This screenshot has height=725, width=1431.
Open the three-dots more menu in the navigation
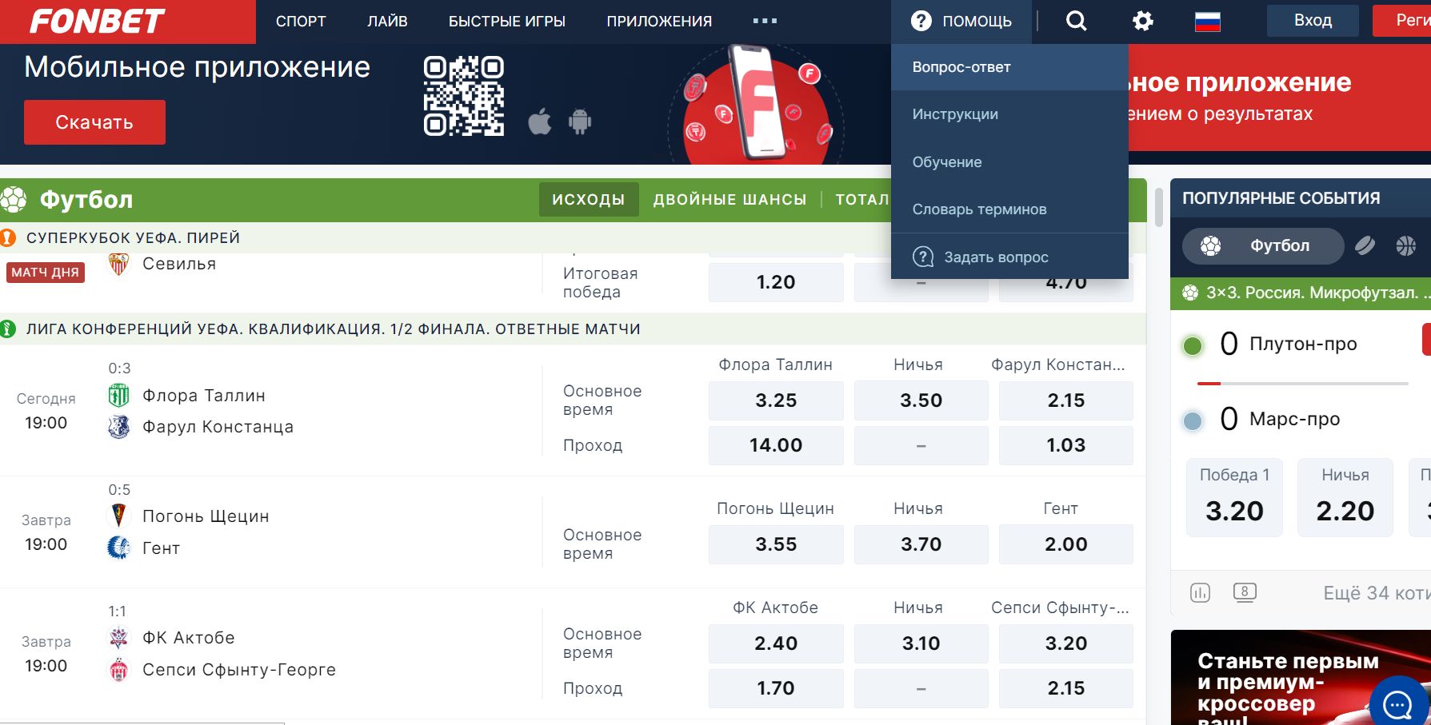pyautogui.click(x=765, y=22)
